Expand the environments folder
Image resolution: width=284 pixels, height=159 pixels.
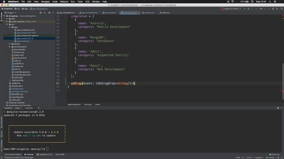(x=10, y=47)
